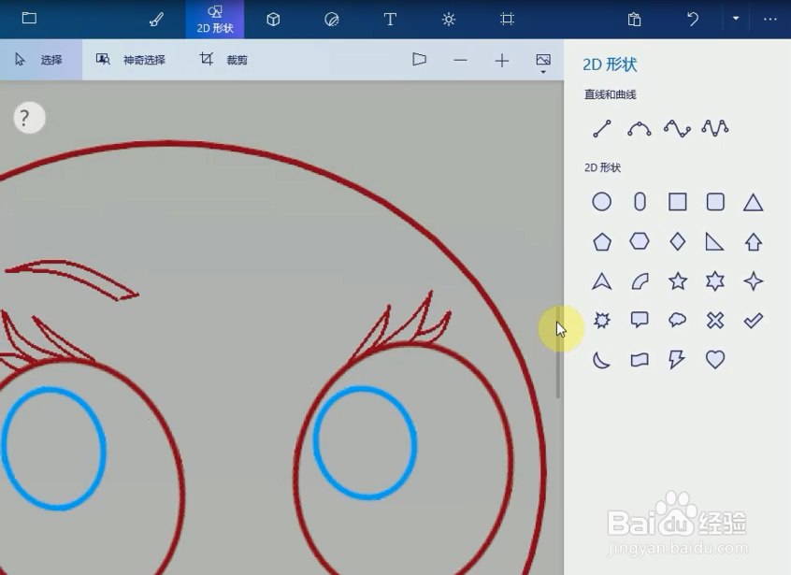Choose the 神奇选择 magic select tool
The image size is (791, 575).
[x=131, y=60]
